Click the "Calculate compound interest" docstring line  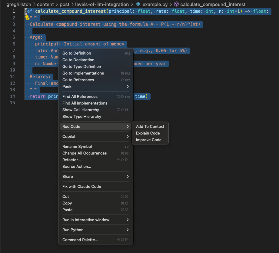[115, 24]
